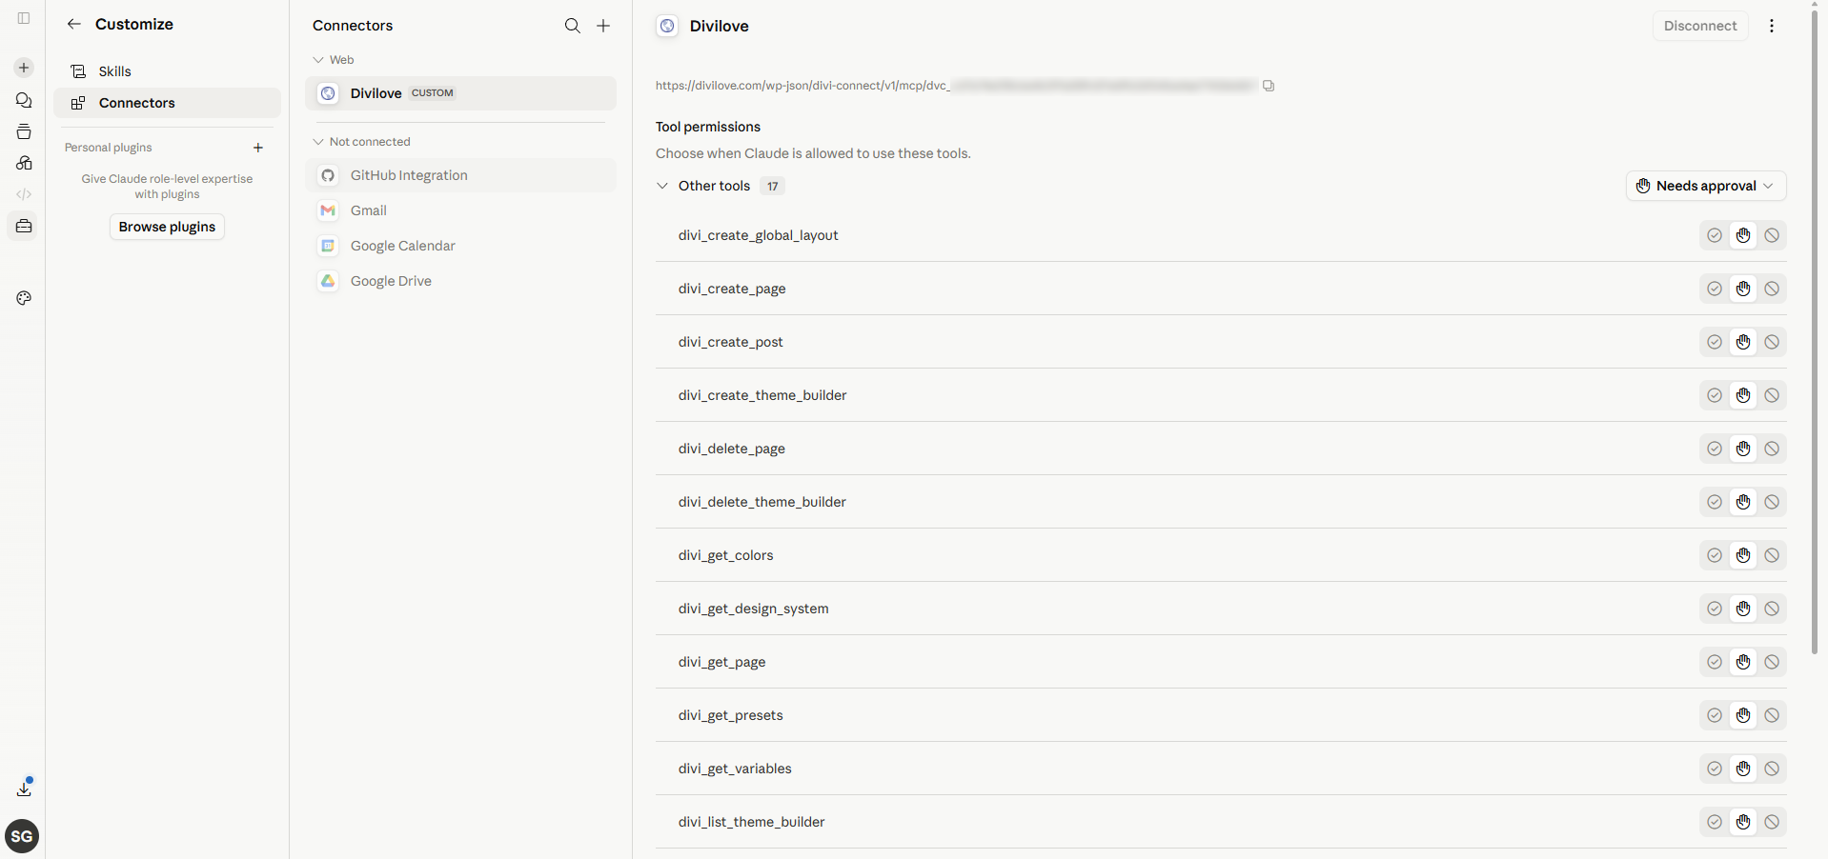
Task: Open the Skills section
Action: (167, 71)
